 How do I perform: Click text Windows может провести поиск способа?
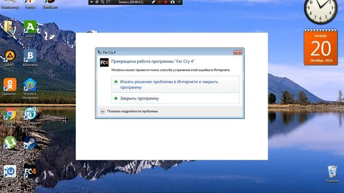[x=170, y=70]
